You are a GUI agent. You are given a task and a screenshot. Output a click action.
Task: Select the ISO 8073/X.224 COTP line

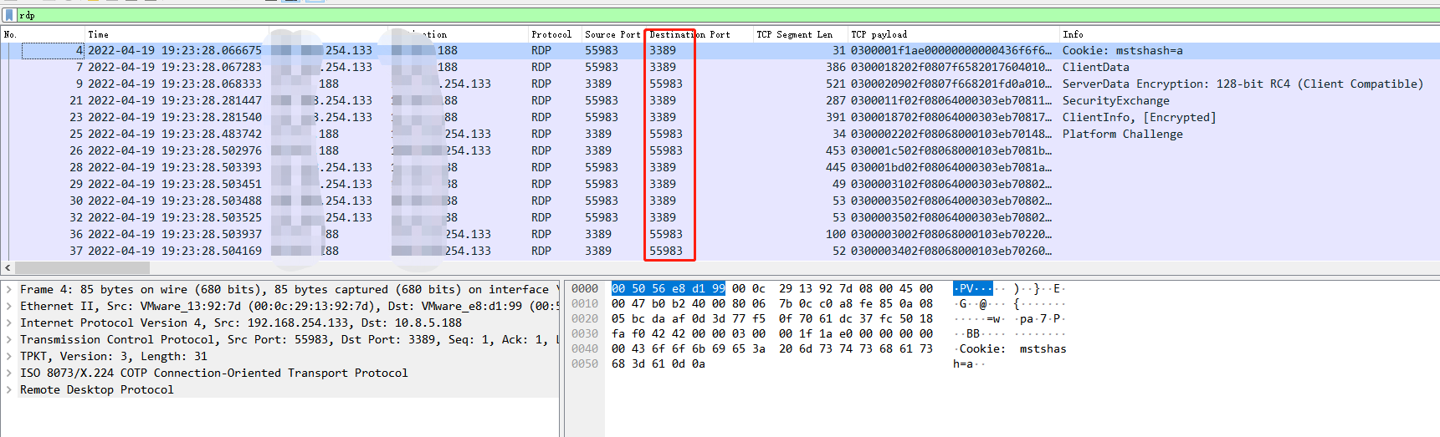(213, 373)
